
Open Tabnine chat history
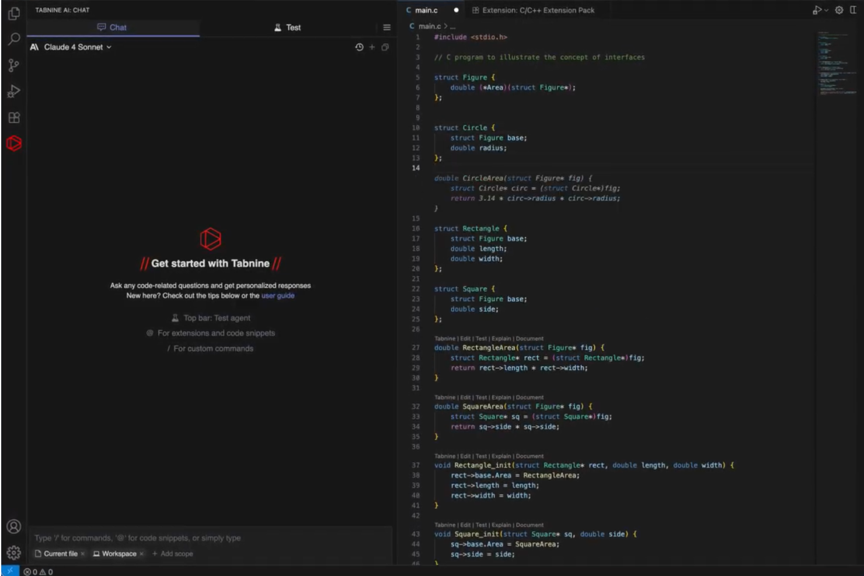[x=359, y=47]
